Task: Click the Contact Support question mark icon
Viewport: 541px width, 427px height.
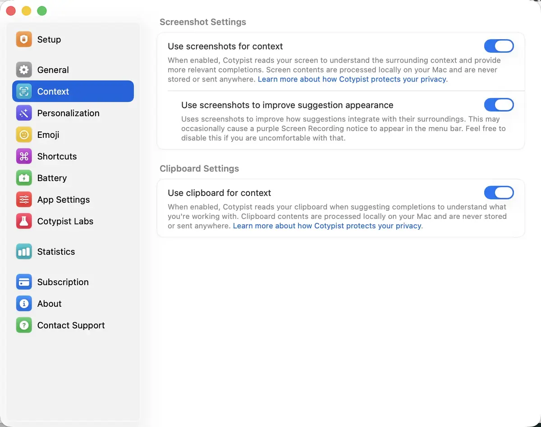Action: tap(24, 325)
